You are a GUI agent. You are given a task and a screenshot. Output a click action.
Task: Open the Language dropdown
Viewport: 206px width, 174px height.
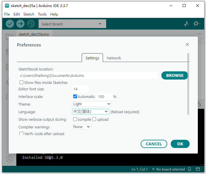90,112
